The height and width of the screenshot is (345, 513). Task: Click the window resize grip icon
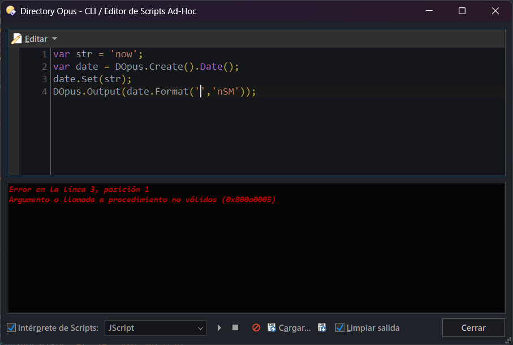pos(508,341)
